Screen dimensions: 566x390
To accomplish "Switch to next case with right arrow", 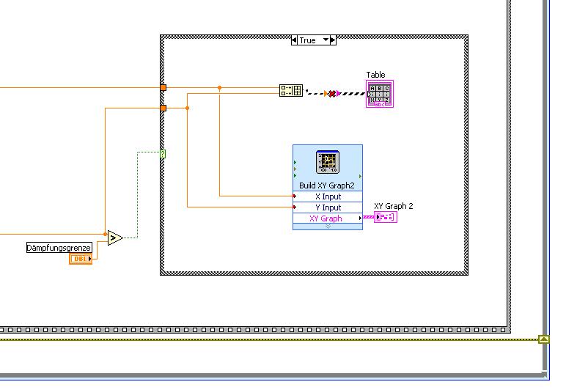I will coord(333,40).
